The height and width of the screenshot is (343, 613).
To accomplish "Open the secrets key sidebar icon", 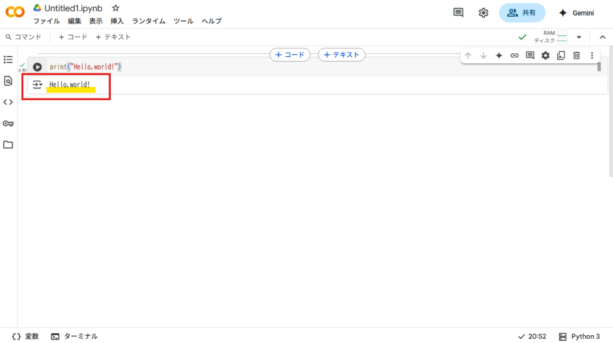I will (x=8, y=124).
